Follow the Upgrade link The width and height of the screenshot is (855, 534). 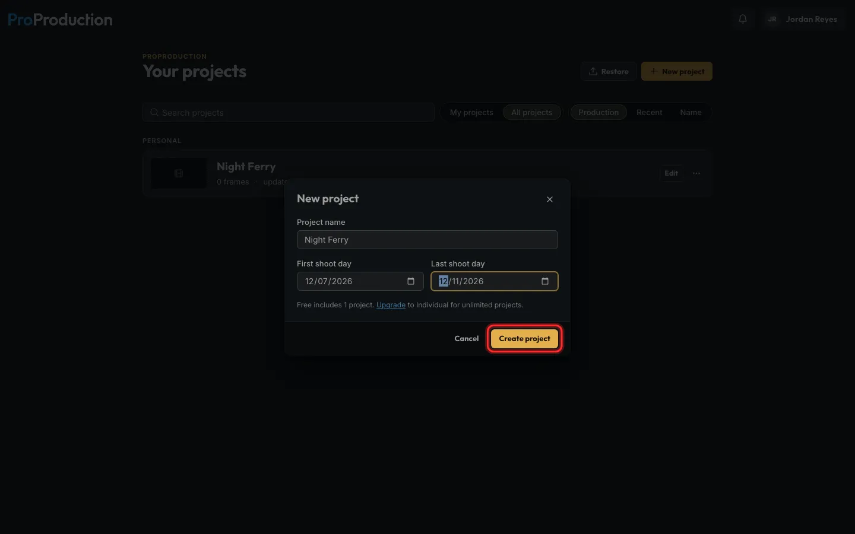point(391,305)
